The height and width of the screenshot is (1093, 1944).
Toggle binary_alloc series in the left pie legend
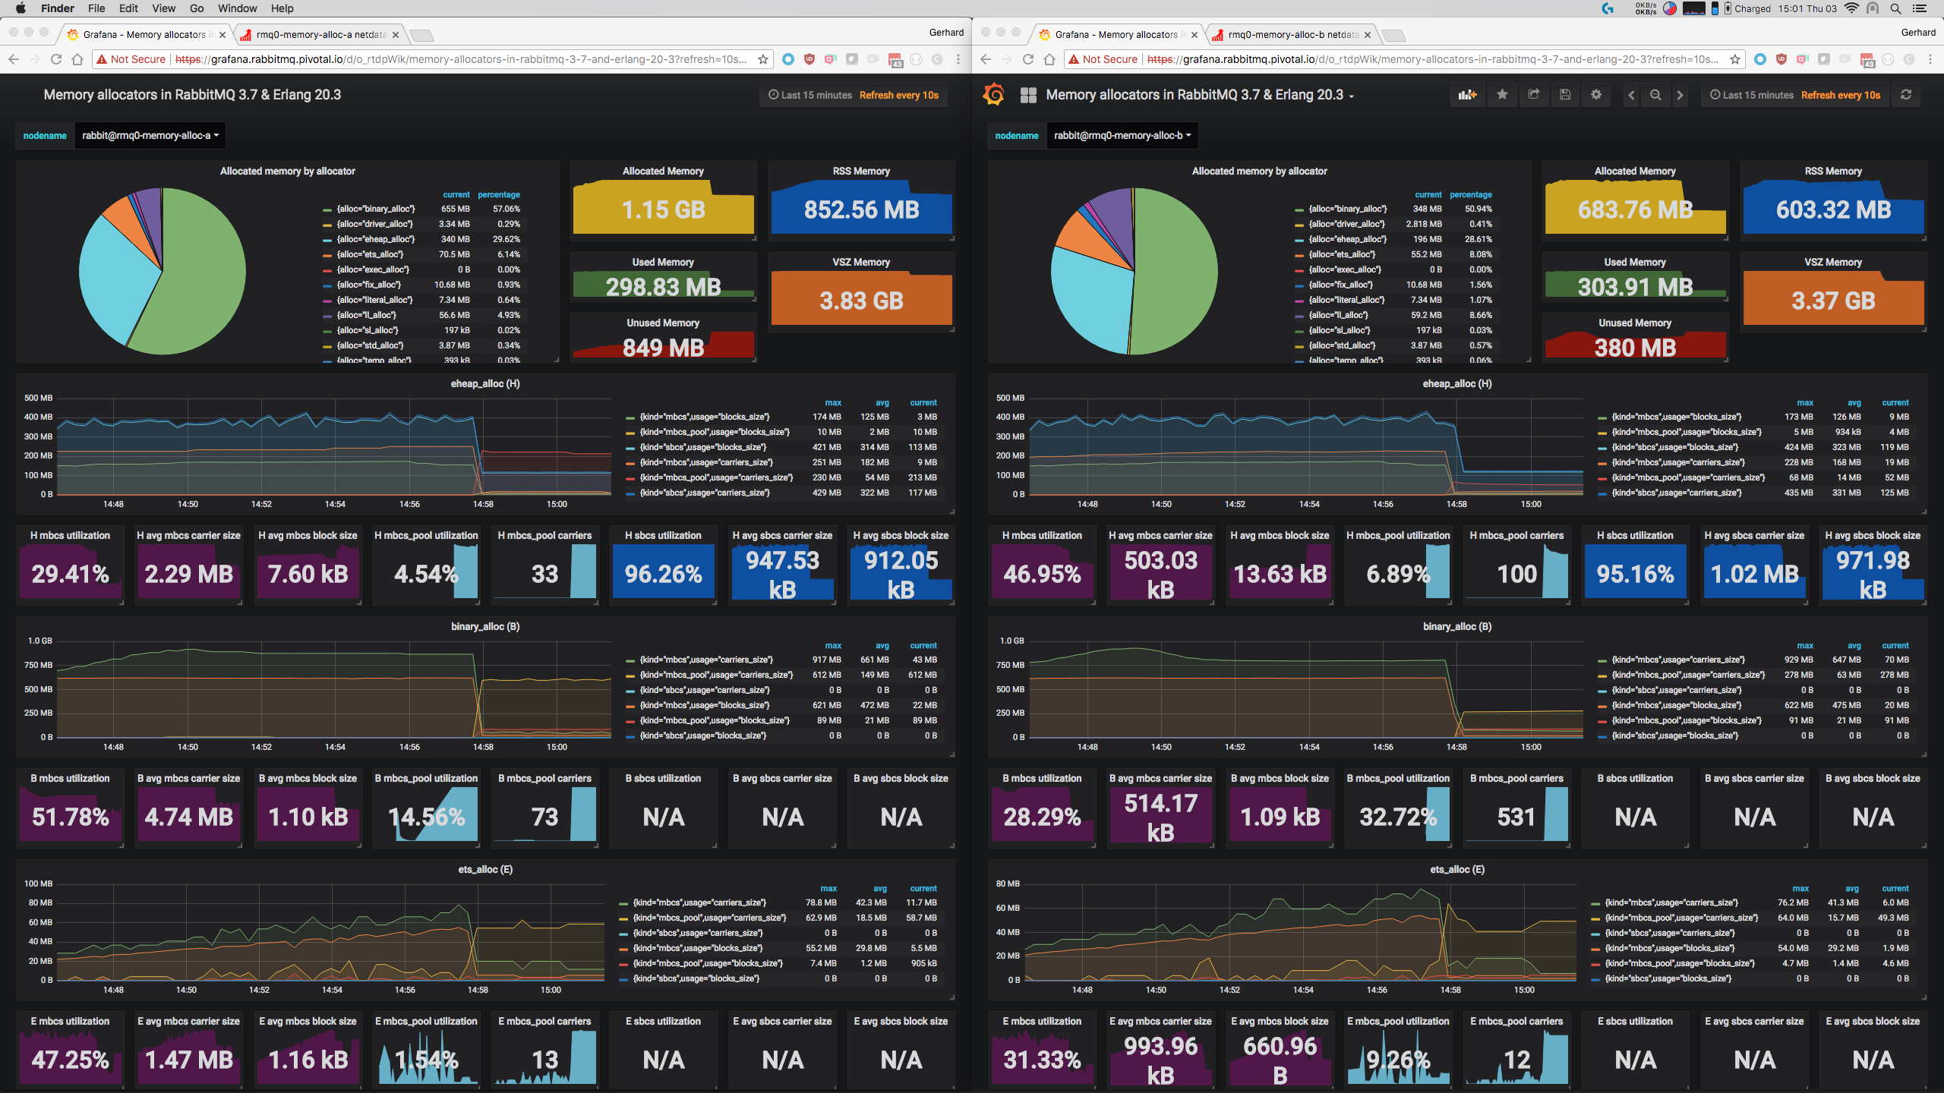(x=376, y=209)
